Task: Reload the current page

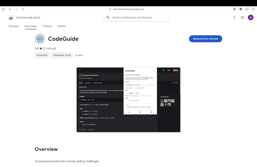Action: [x=23, y=9]
